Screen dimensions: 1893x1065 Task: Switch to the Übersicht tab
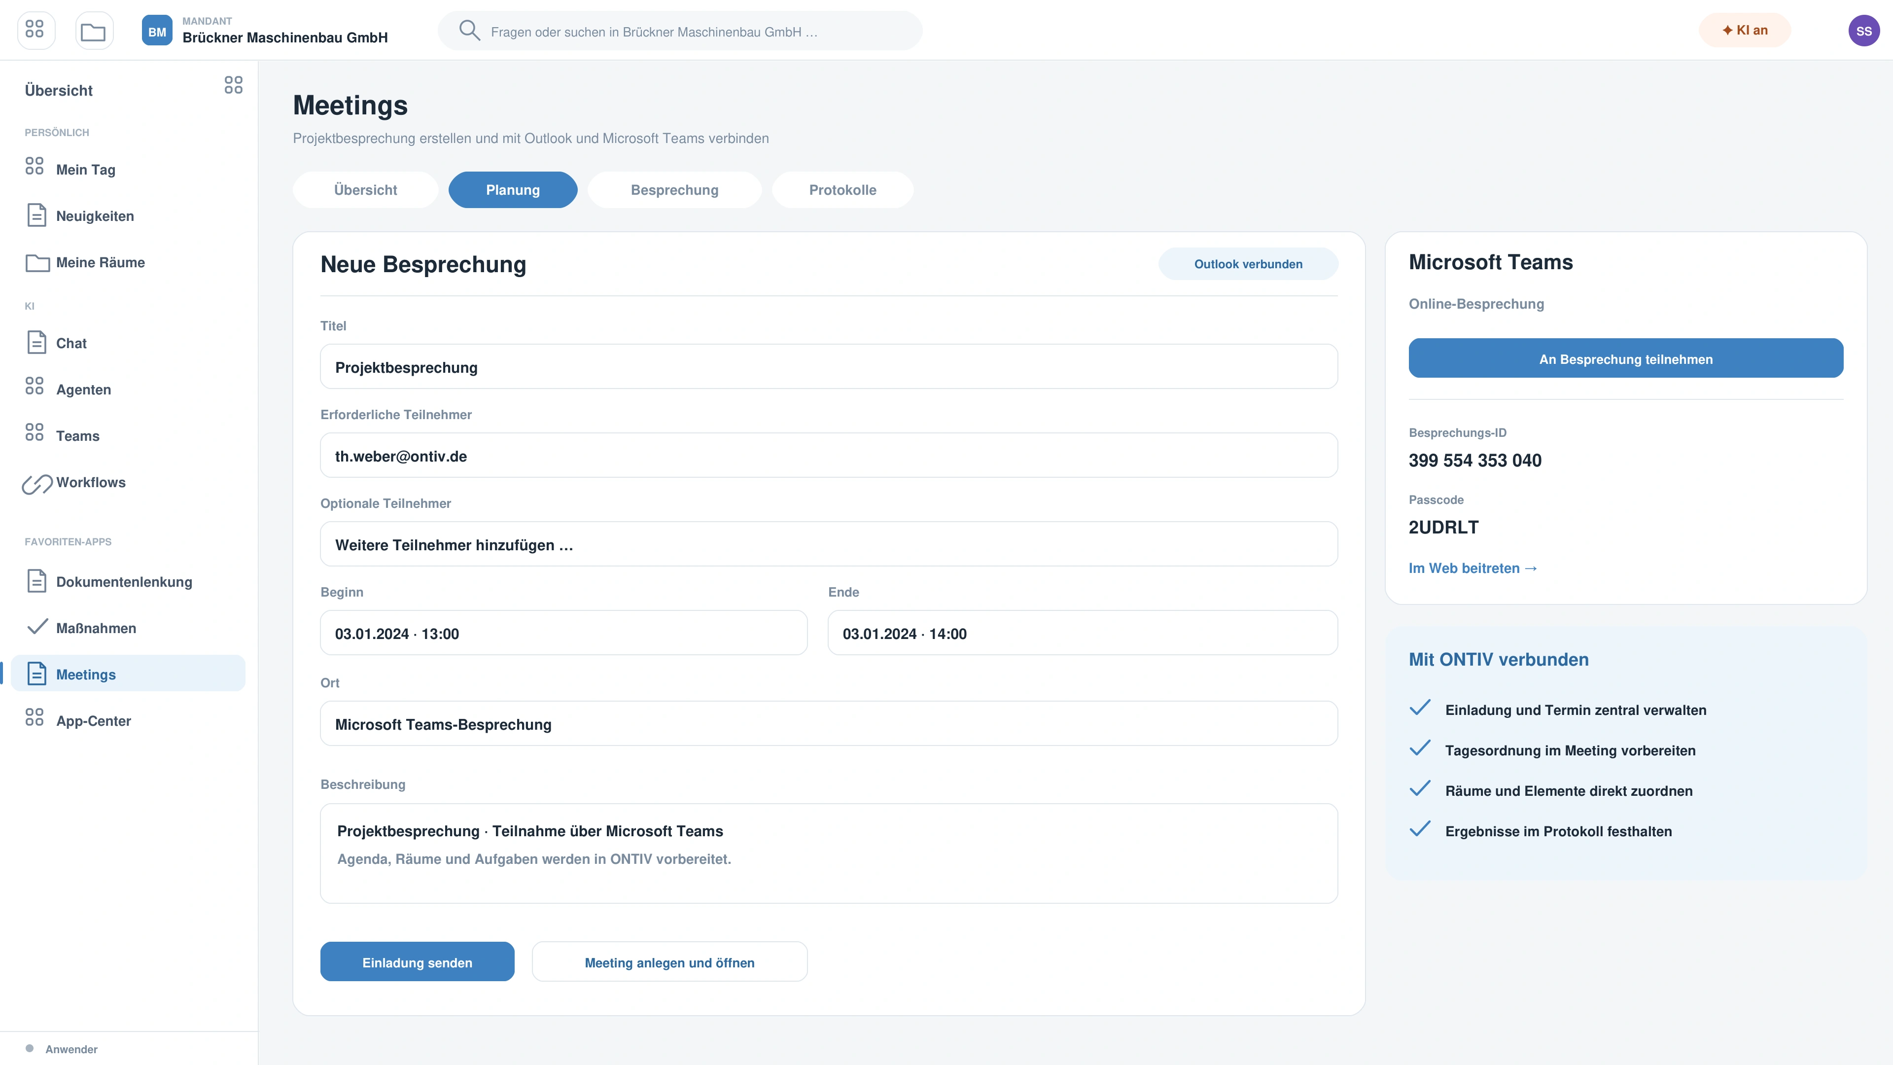tap(365, 190)
